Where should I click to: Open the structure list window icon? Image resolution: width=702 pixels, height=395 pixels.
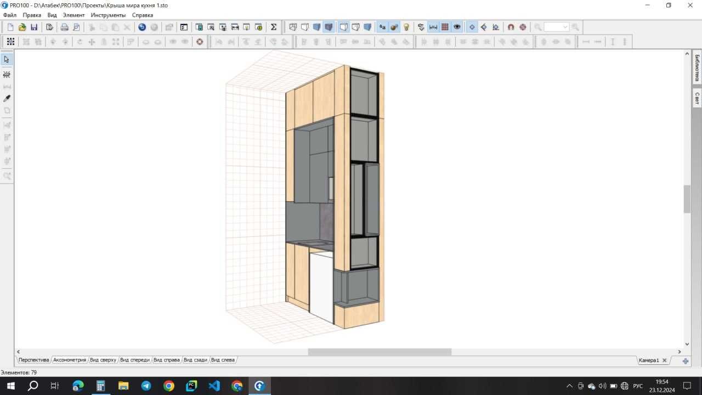click(184, 27)
